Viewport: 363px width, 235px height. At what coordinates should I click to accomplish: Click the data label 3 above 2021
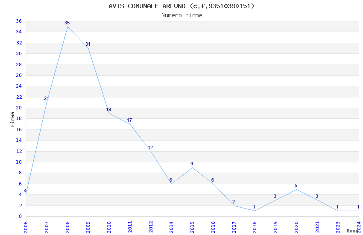[317, 196]
